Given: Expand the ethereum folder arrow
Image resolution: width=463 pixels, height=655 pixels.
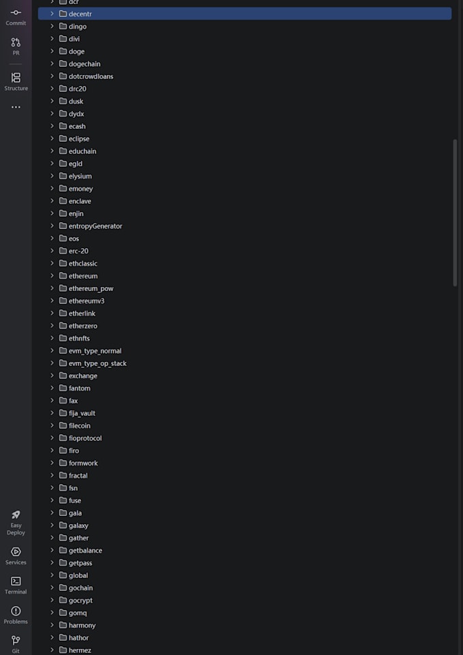Looking at the screenshot, I should pyautogui.click(x=52, y=276).
